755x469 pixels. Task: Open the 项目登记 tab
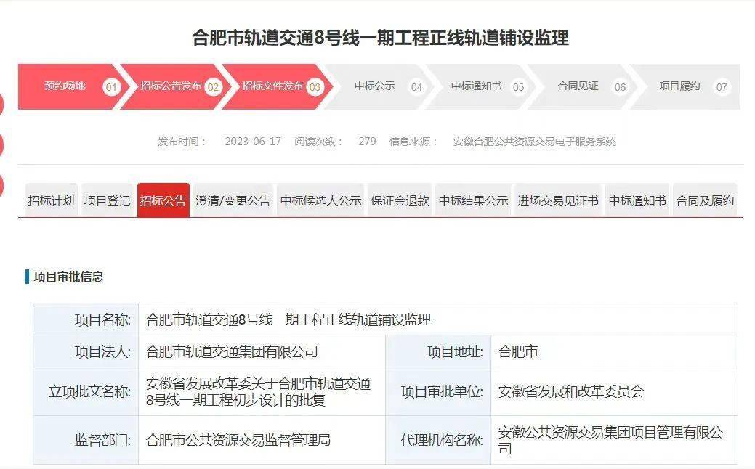107,200
